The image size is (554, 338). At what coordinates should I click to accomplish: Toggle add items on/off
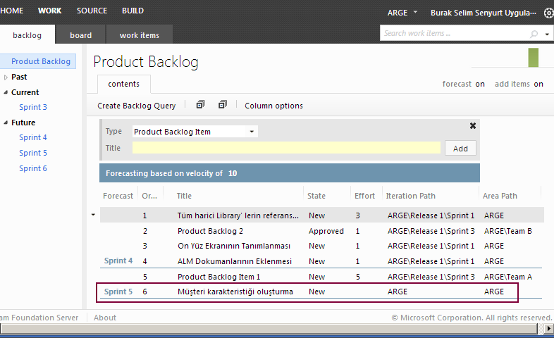pyautogui.click(x=538, y=84)
